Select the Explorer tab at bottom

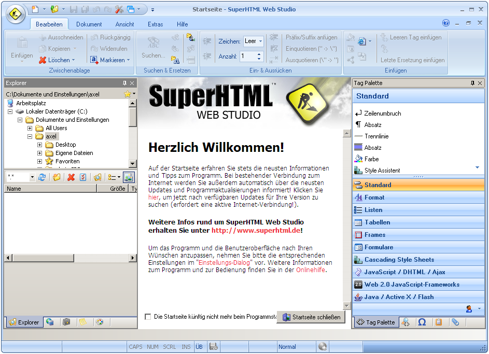pos(24,322)
